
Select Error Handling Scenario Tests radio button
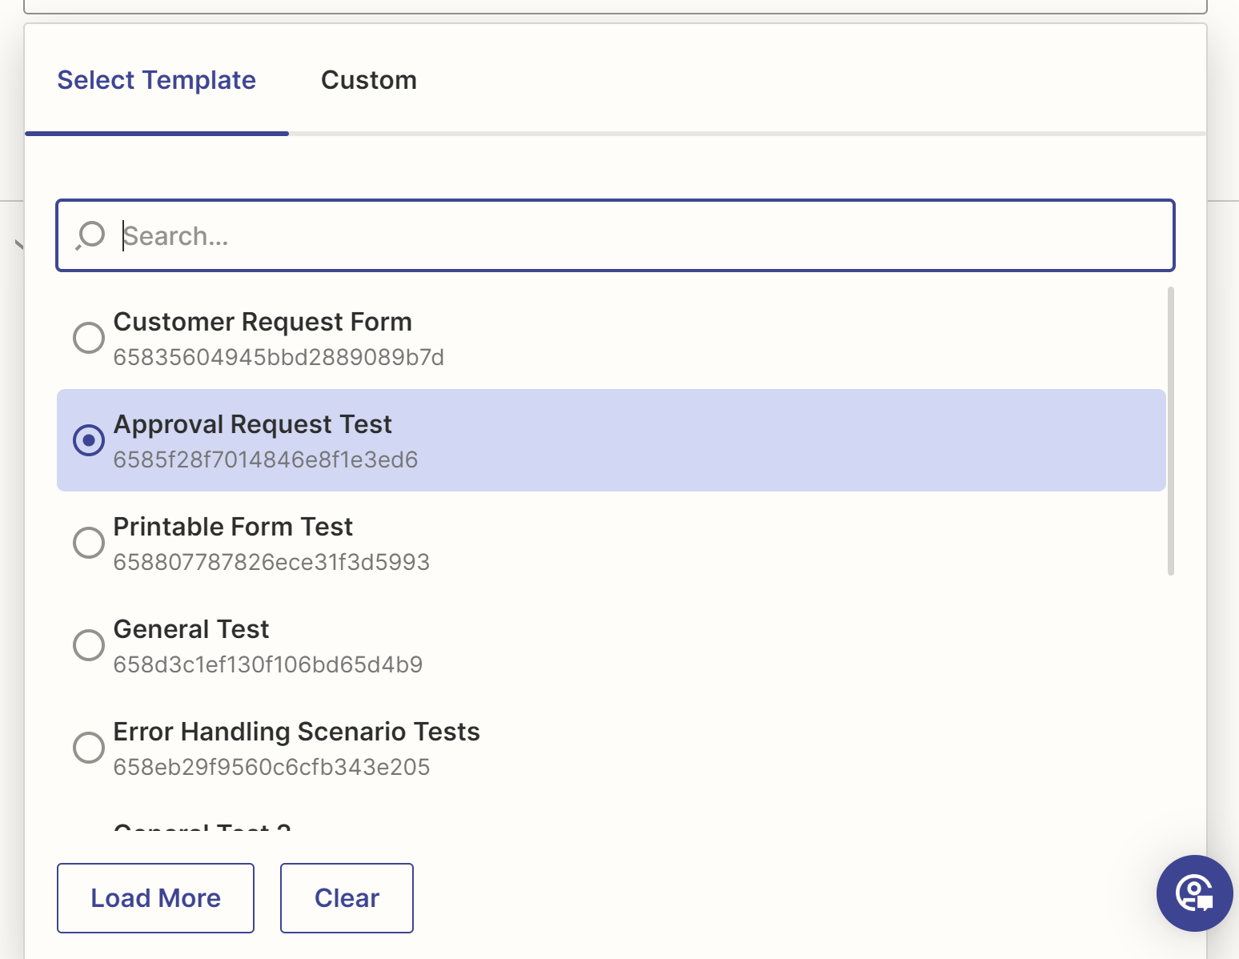point(89,748)
